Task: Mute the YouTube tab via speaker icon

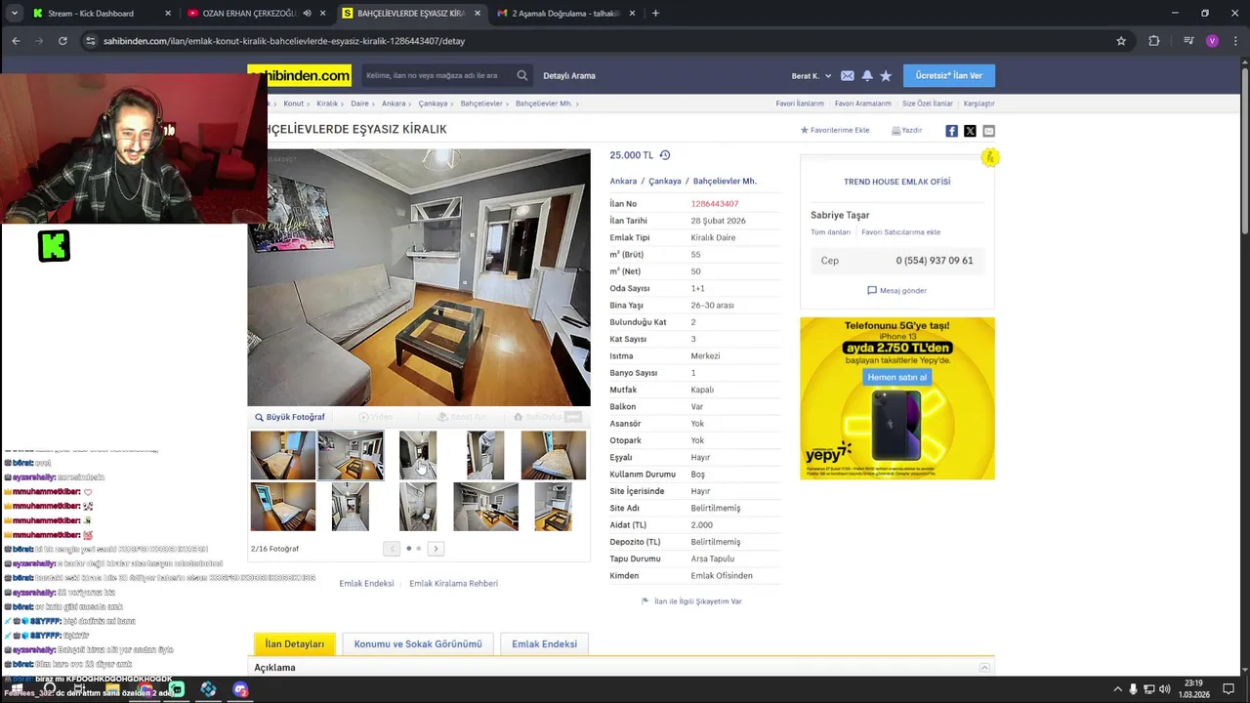Action: [307, 14]
